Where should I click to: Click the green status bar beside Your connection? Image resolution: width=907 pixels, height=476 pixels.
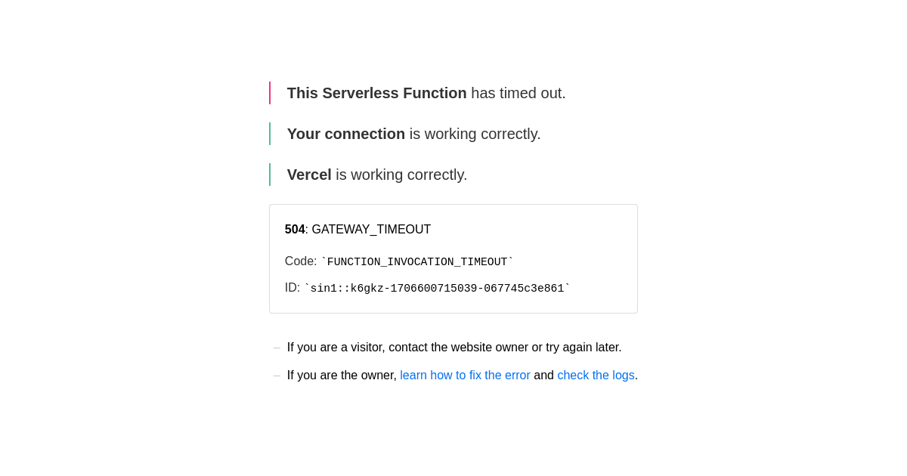point(270,134)
